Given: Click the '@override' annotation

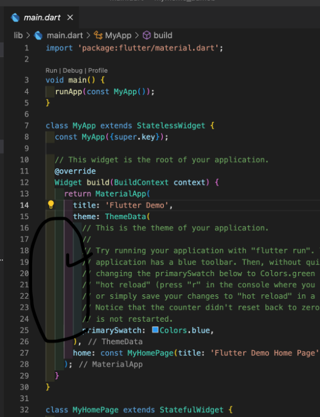Looking at the screenshot, I should pos(75,171).
